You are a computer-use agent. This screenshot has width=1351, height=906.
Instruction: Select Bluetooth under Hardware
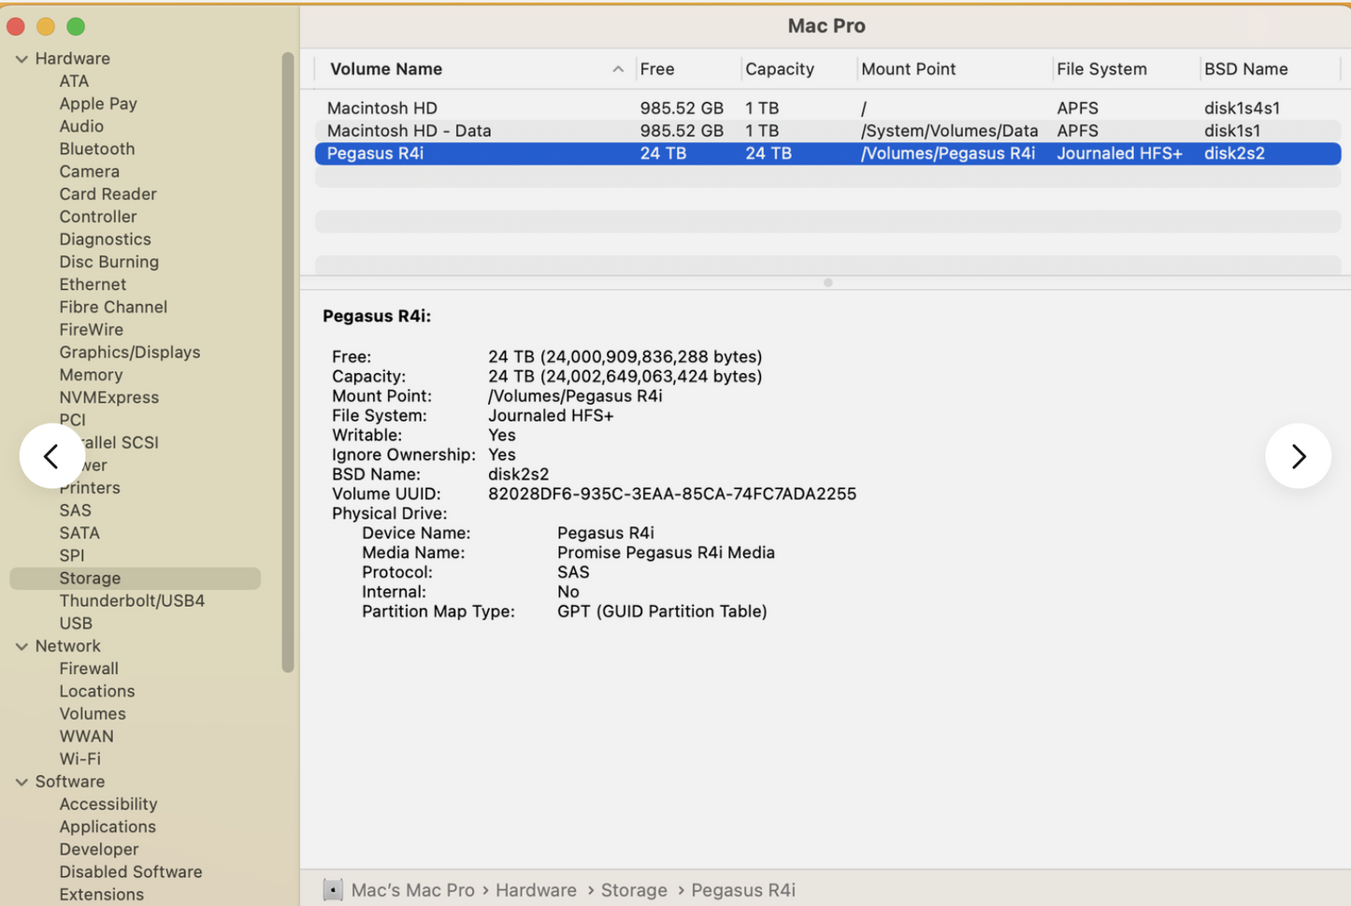tap(96, 148)
